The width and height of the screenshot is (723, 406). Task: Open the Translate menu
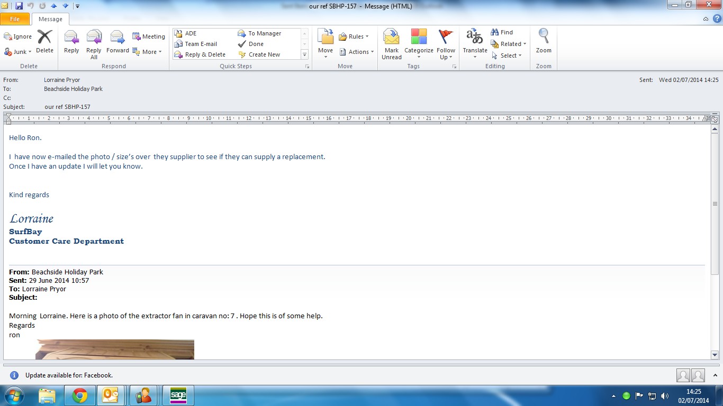[475, 44]
